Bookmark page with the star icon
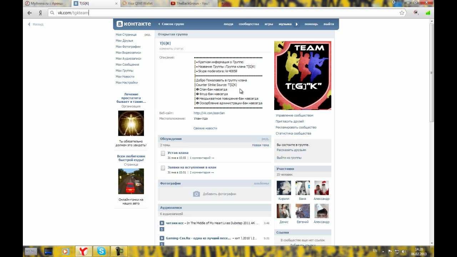 402,13
